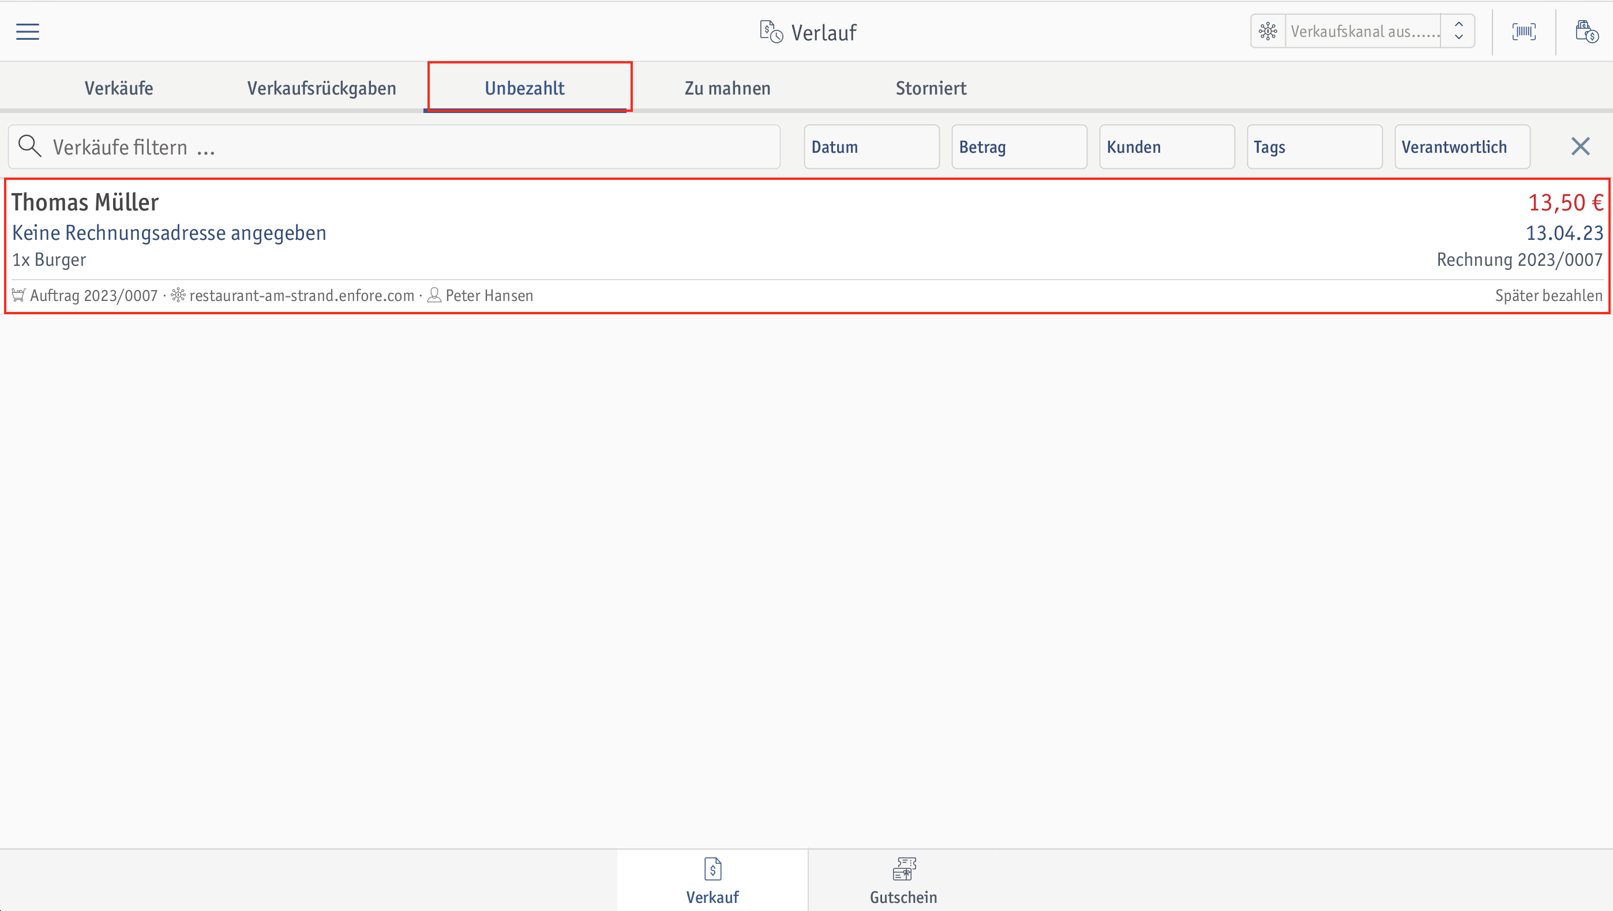Viewport: 1613px width, 911px height.
Task: Open the barcode scanner icon
Action: [1524, 31]
